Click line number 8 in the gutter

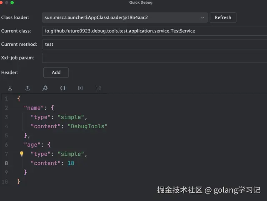coord(6,163)
